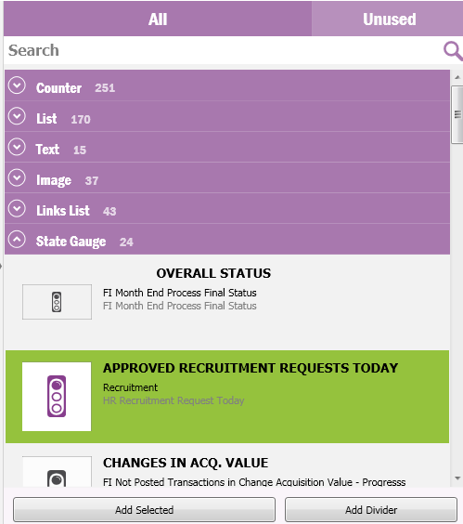Click the vertical scrollbar thumb

tap(457, 114)
